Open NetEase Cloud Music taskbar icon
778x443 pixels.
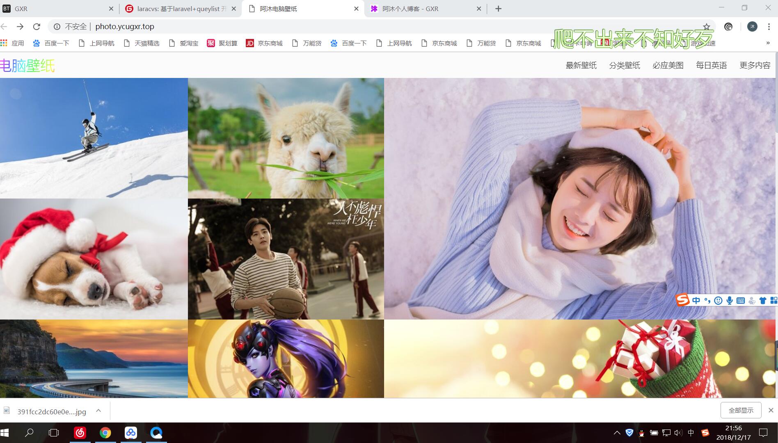tap(80, 433)
